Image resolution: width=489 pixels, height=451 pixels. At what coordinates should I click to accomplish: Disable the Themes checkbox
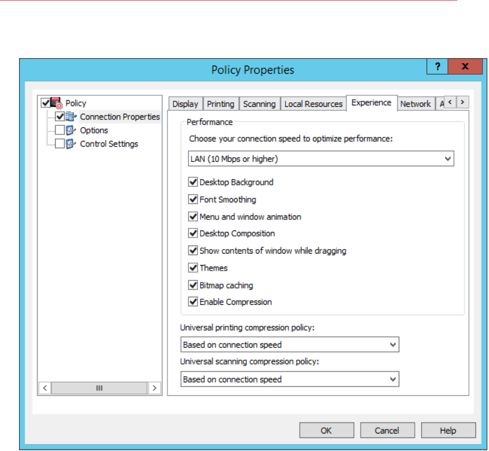pyautogui.click(x=193, y=267)
